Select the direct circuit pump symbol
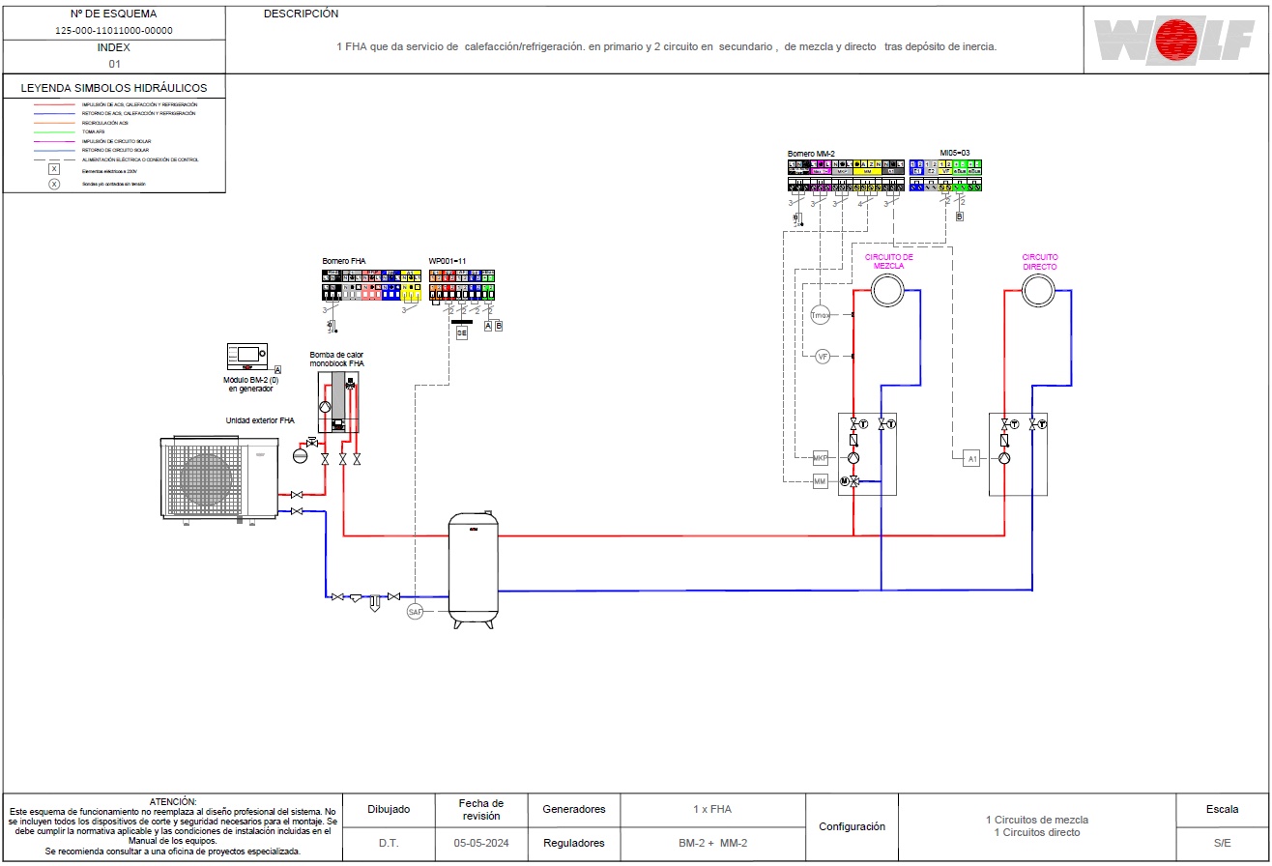This screenshot has width=1272, height=866. pos(1004,458)
